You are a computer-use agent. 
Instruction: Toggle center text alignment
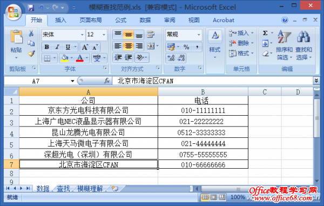(x=129, y=46)
